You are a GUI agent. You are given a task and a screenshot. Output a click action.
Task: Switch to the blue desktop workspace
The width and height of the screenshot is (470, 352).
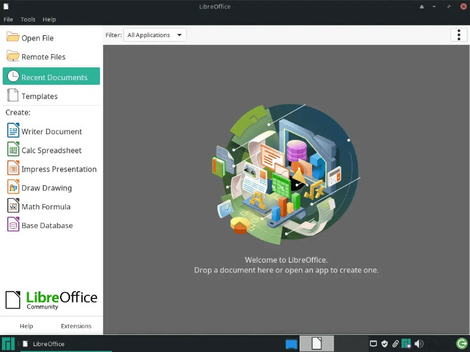(x=291, y=344)
